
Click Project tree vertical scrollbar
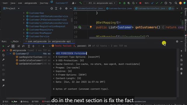click(x=72, y=20)
